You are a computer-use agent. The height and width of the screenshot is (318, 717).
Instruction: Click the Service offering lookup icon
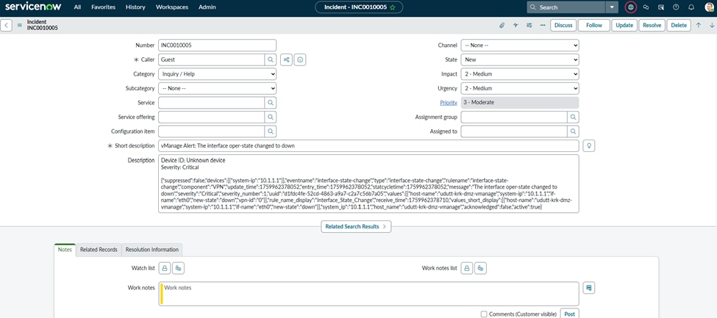tap(270, 117)
